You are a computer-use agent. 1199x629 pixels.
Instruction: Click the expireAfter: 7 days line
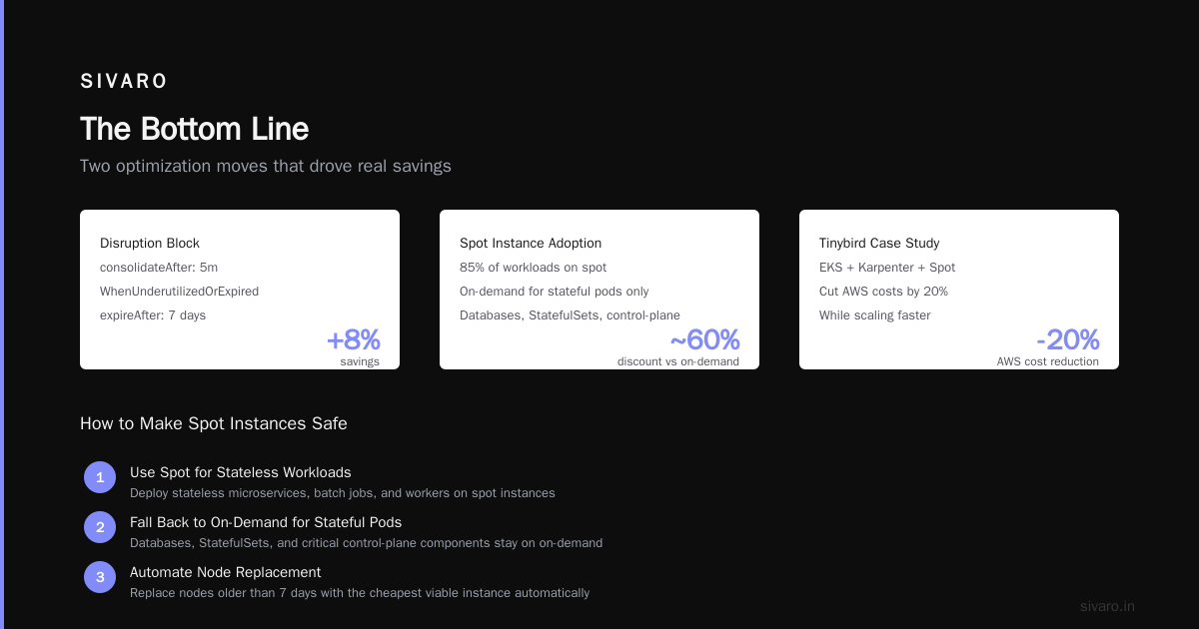(153, 315)
